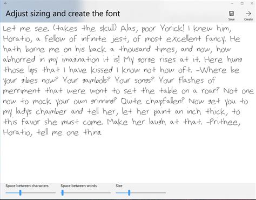
Task: Click the handwriting preview text area
Action: 128,103
